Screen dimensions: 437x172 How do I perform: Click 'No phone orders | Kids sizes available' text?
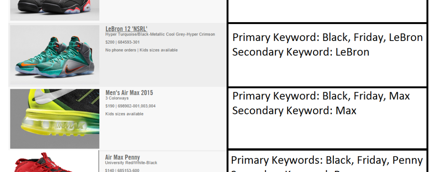tap(141, 50)
